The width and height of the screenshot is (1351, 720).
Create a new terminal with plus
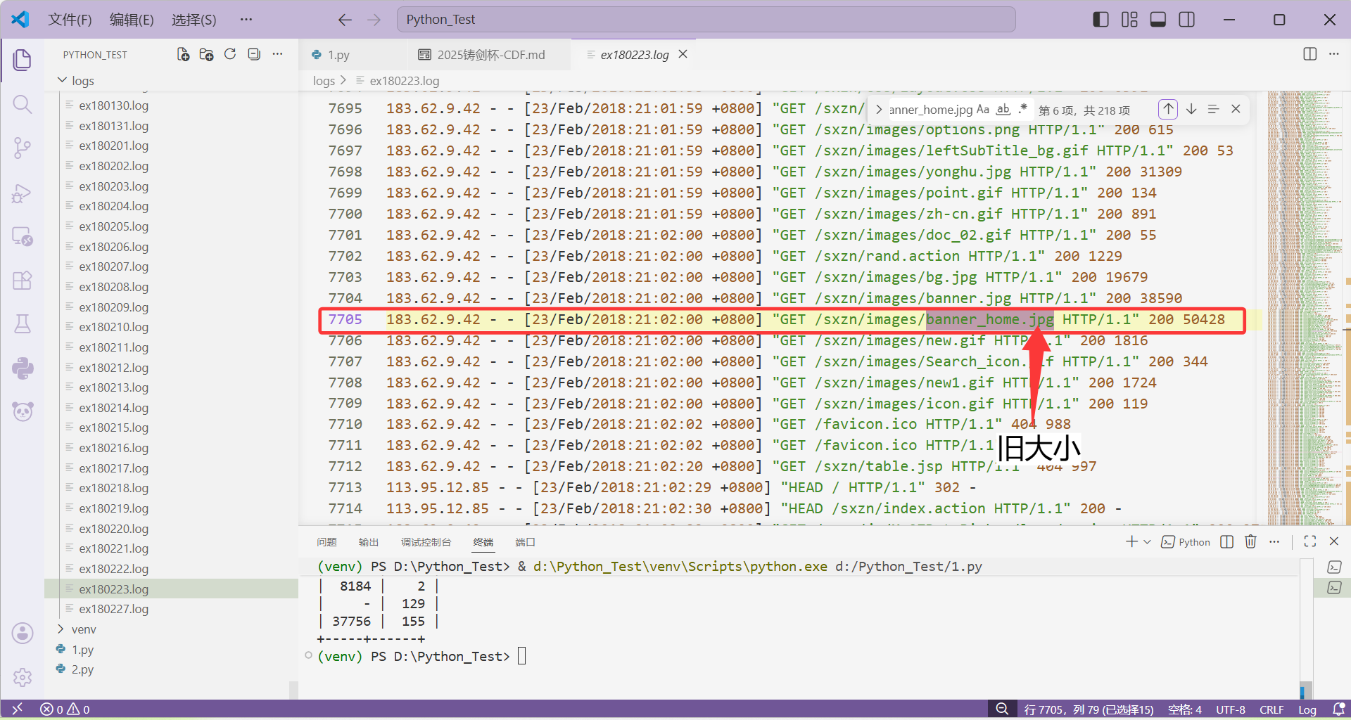[1131, 542]
